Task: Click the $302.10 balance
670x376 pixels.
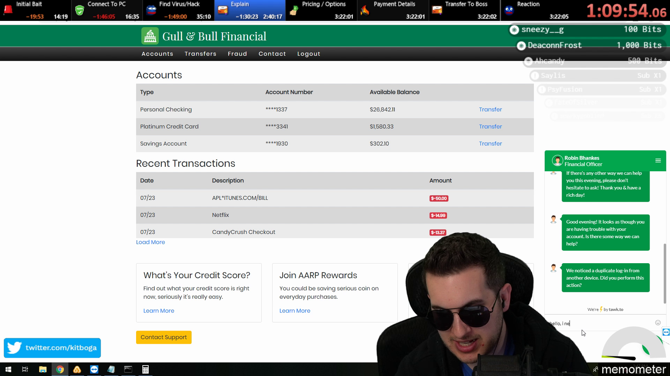Action: [x=379, y=144]
